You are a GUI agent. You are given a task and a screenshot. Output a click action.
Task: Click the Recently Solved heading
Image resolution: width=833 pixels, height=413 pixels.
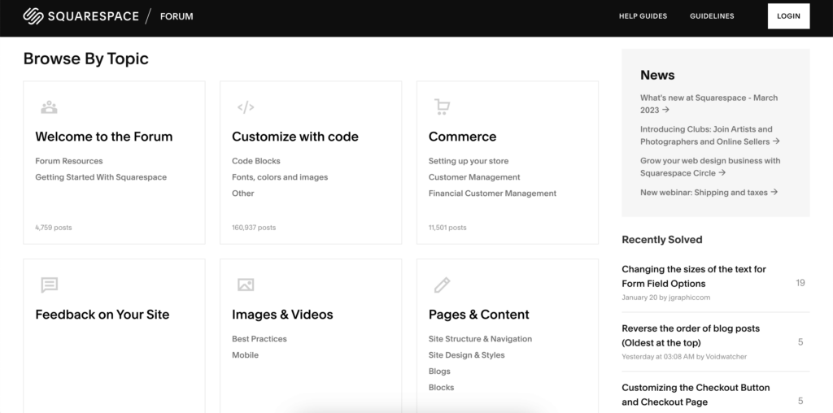[x=662, y=239]
